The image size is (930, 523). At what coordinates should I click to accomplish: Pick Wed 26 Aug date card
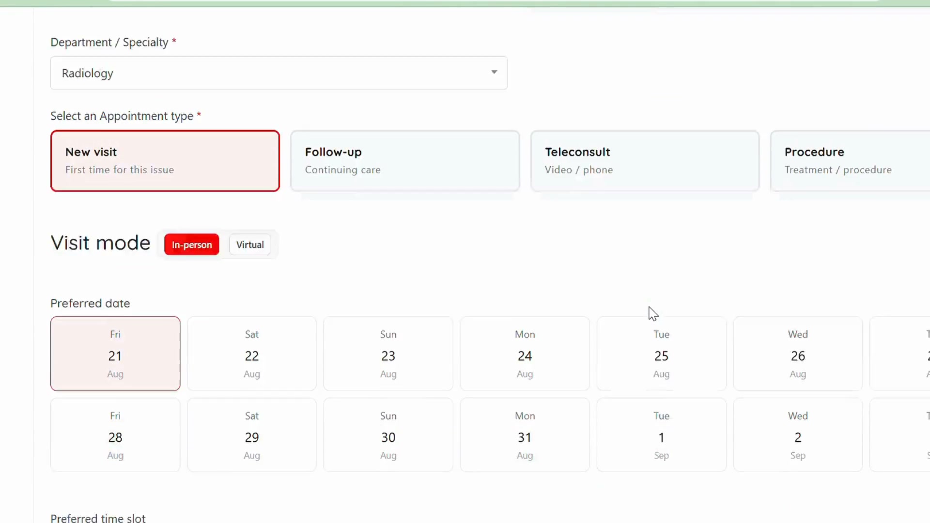click(x=798, y=354)
